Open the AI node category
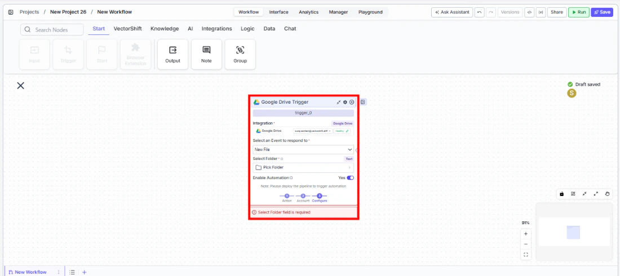This screenshot has width=620, height=276. point(190,29)
